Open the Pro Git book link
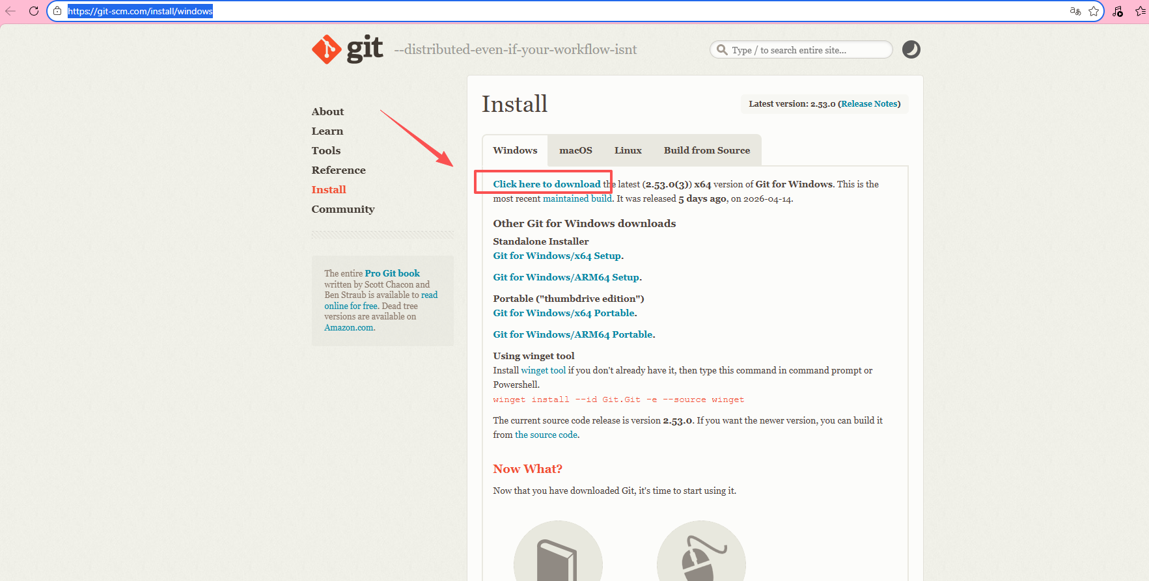 click(393, 274)
